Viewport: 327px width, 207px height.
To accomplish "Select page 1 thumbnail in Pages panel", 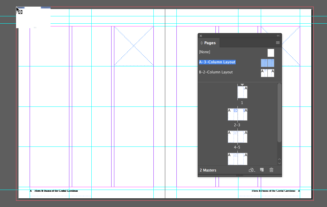I will point(242,92).
